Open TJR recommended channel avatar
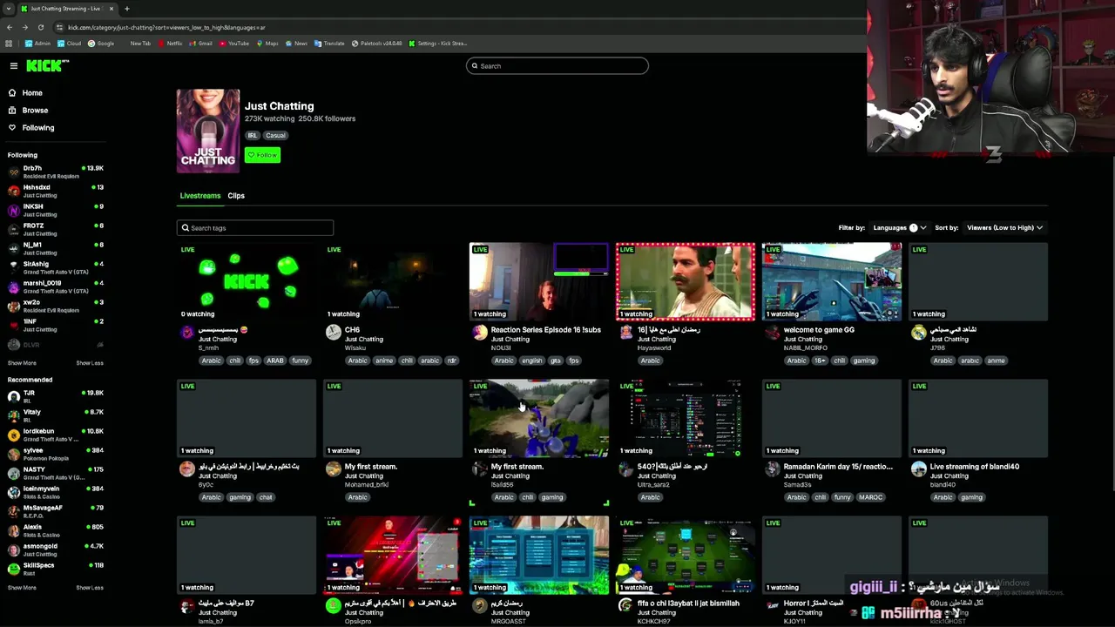 click(13, 396)
